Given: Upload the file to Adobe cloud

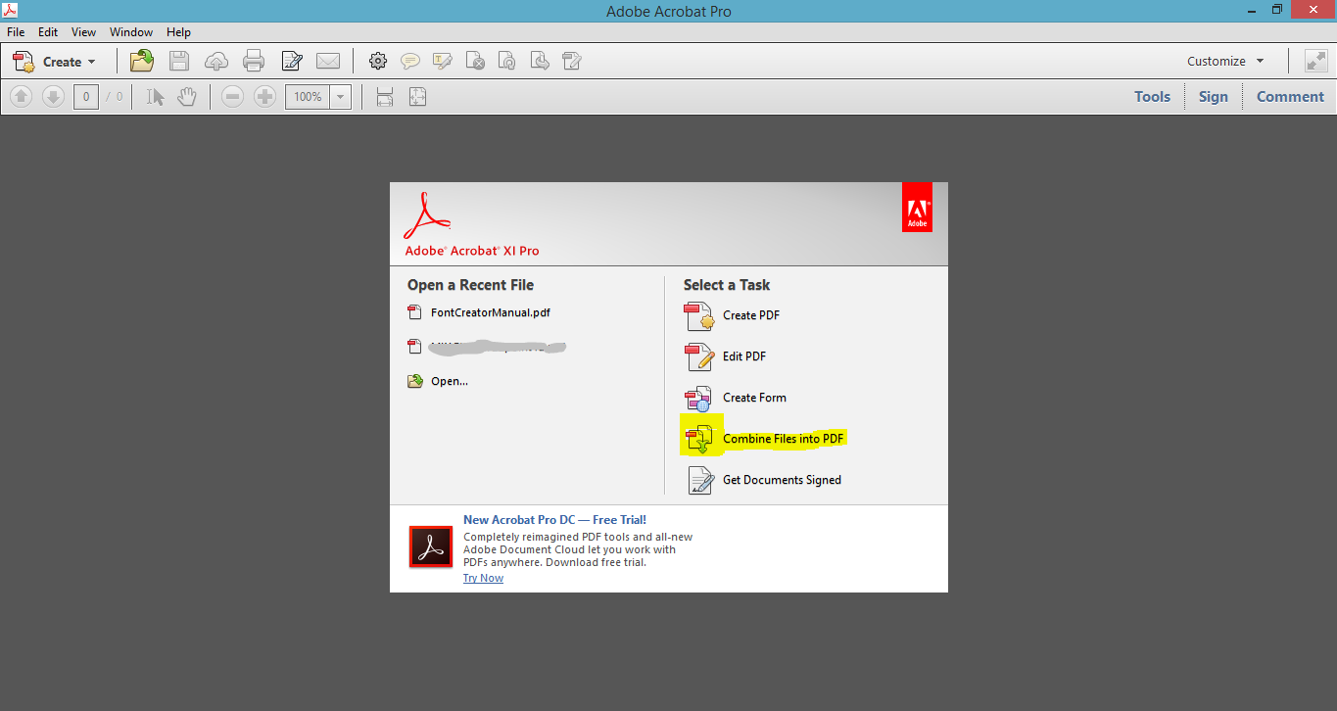Looking at the screenshot, I should 216,61.
